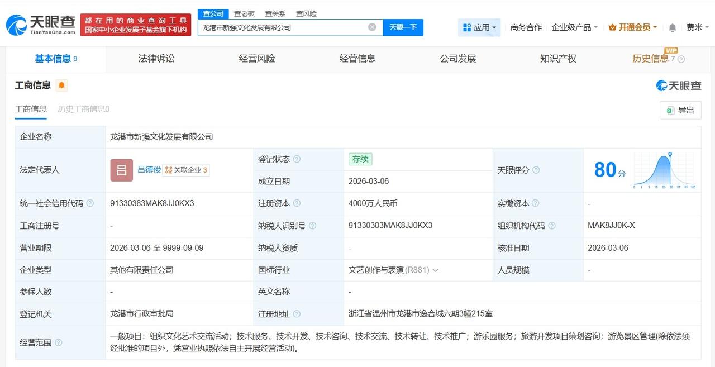The width and height of the screenshot is (715, 367).
Task: Switch to the 查老板 search tab
Action: (x=244, y=13)
